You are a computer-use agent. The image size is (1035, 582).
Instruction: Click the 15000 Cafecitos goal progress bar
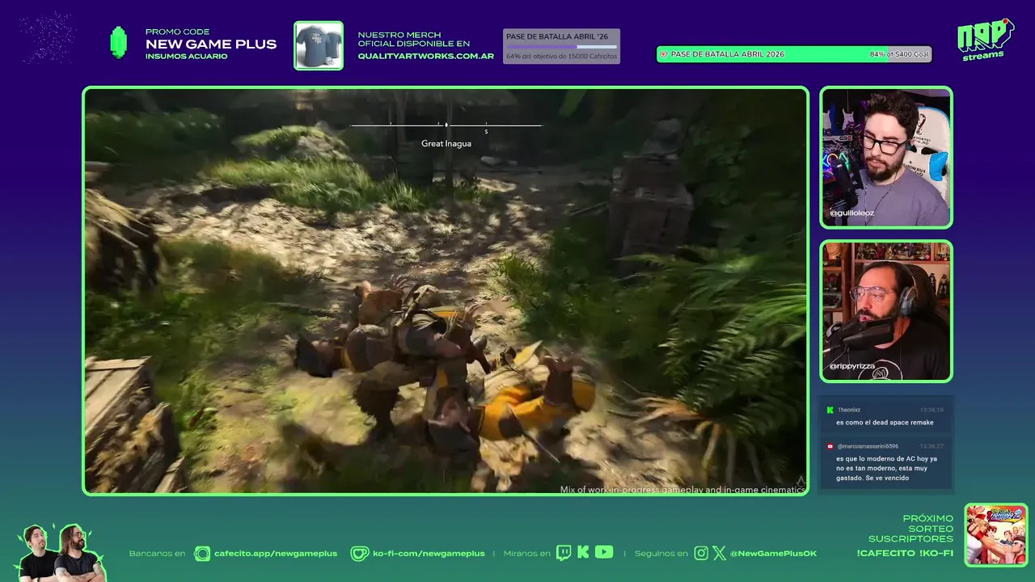[561, 47]
